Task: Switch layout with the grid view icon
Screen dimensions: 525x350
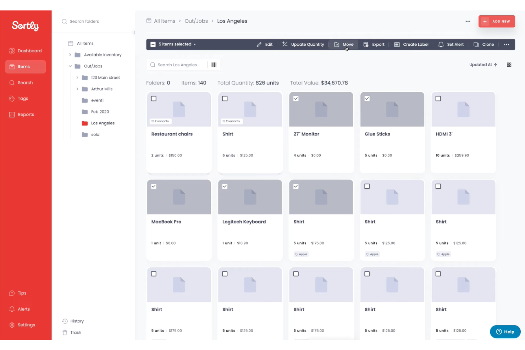Action: click(509, 65)
